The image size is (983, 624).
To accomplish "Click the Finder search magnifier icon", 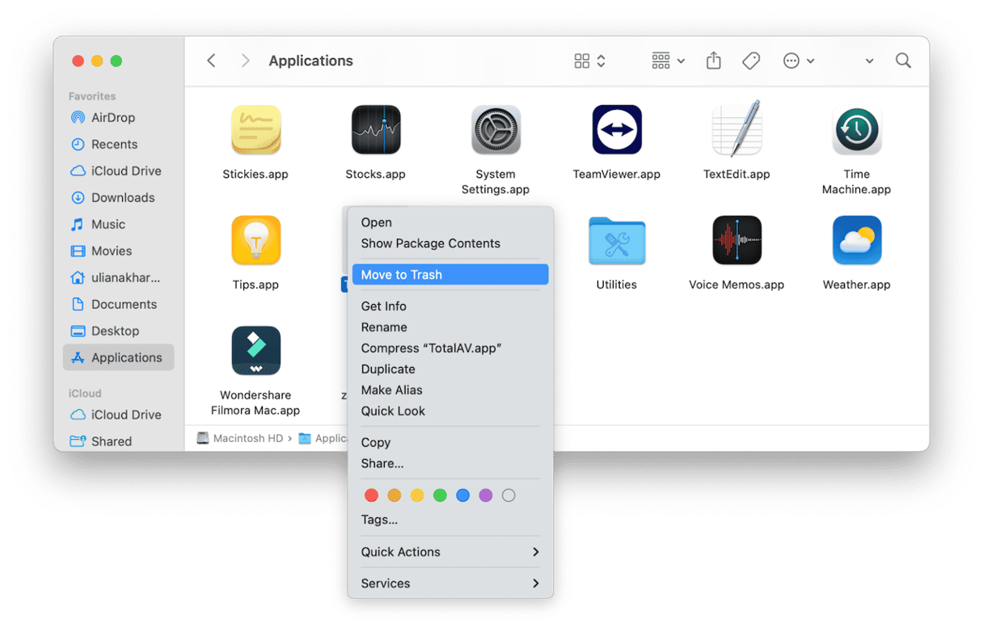I will click(903, 61).
